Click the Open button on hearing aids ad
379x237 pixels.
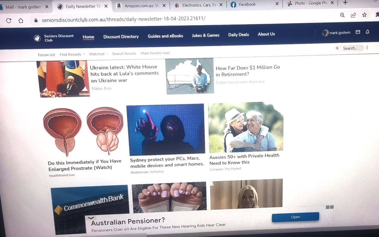(x=295, y=217)
